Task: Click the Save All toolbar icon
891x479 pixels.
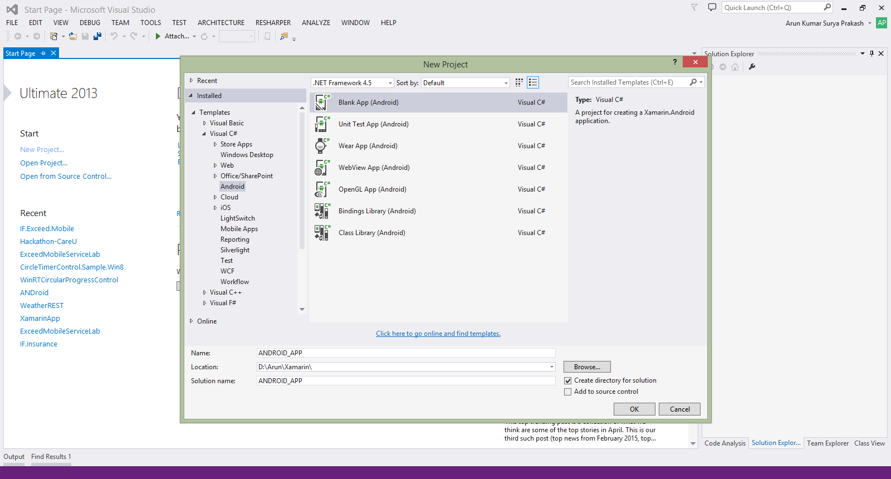Action: [97, 36]
